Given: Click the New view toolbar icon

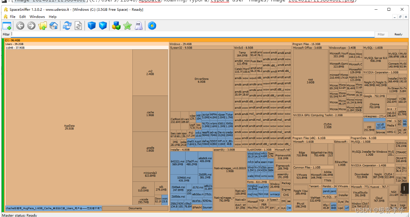Looking at the screenshot, I should click(x=7, y=26).
